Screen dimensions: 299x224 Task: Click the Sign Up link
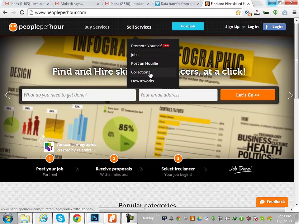[x=232, y=27]
